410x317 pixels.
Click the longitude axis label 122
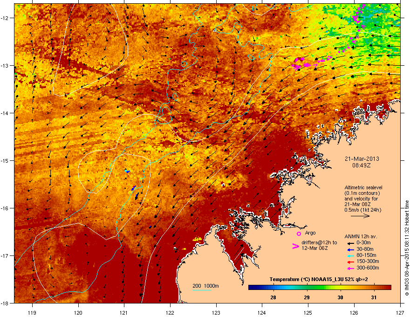pyautogui.click(x=170, y=312)
